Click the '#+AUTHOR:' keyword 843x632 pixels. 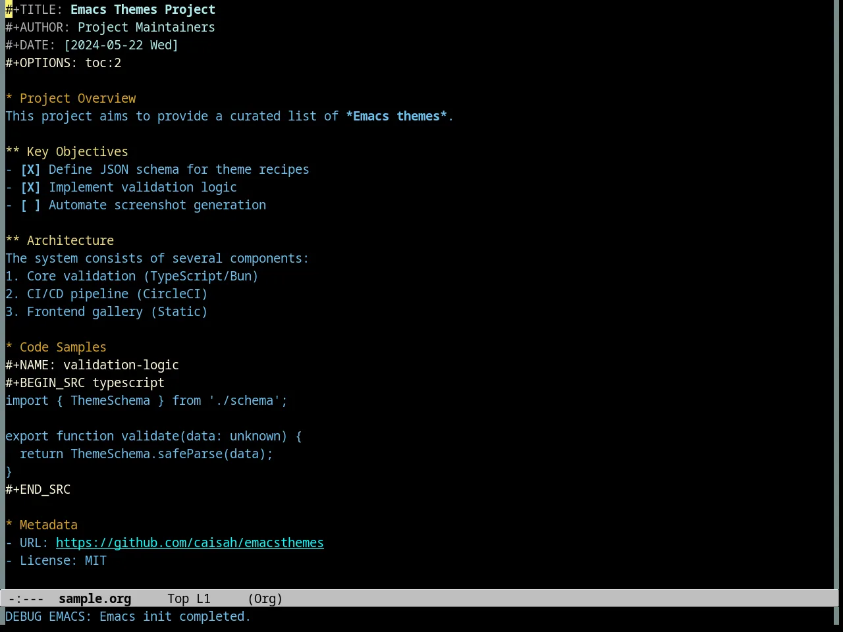[x=38, y=28]
